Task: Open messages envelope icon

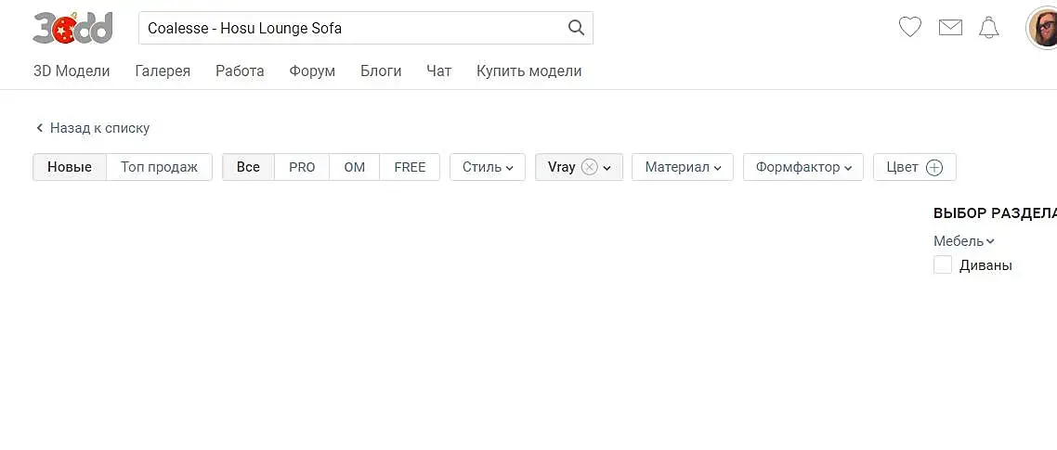Action: pyautogui.click(x=950, y=28)
